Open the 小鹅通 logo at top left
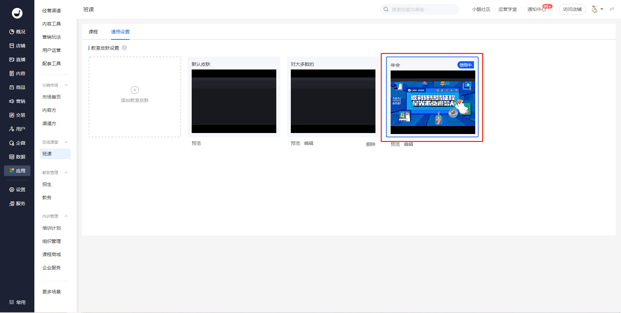This screenshot has height=313, width=621. (x=17, y=13)
